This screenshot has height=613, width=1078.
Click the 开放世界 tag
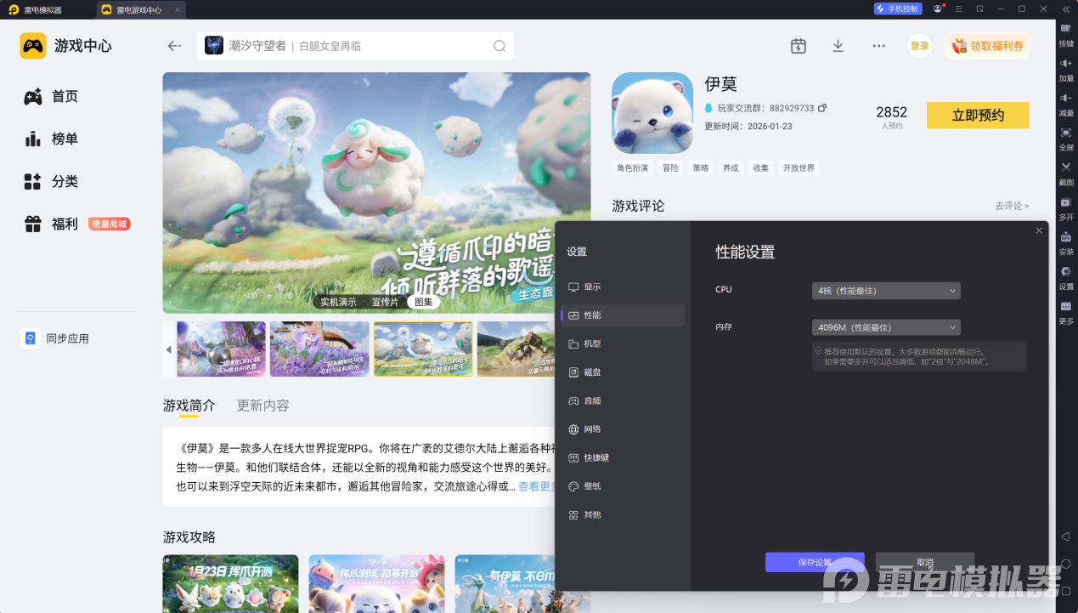(799, 168)
